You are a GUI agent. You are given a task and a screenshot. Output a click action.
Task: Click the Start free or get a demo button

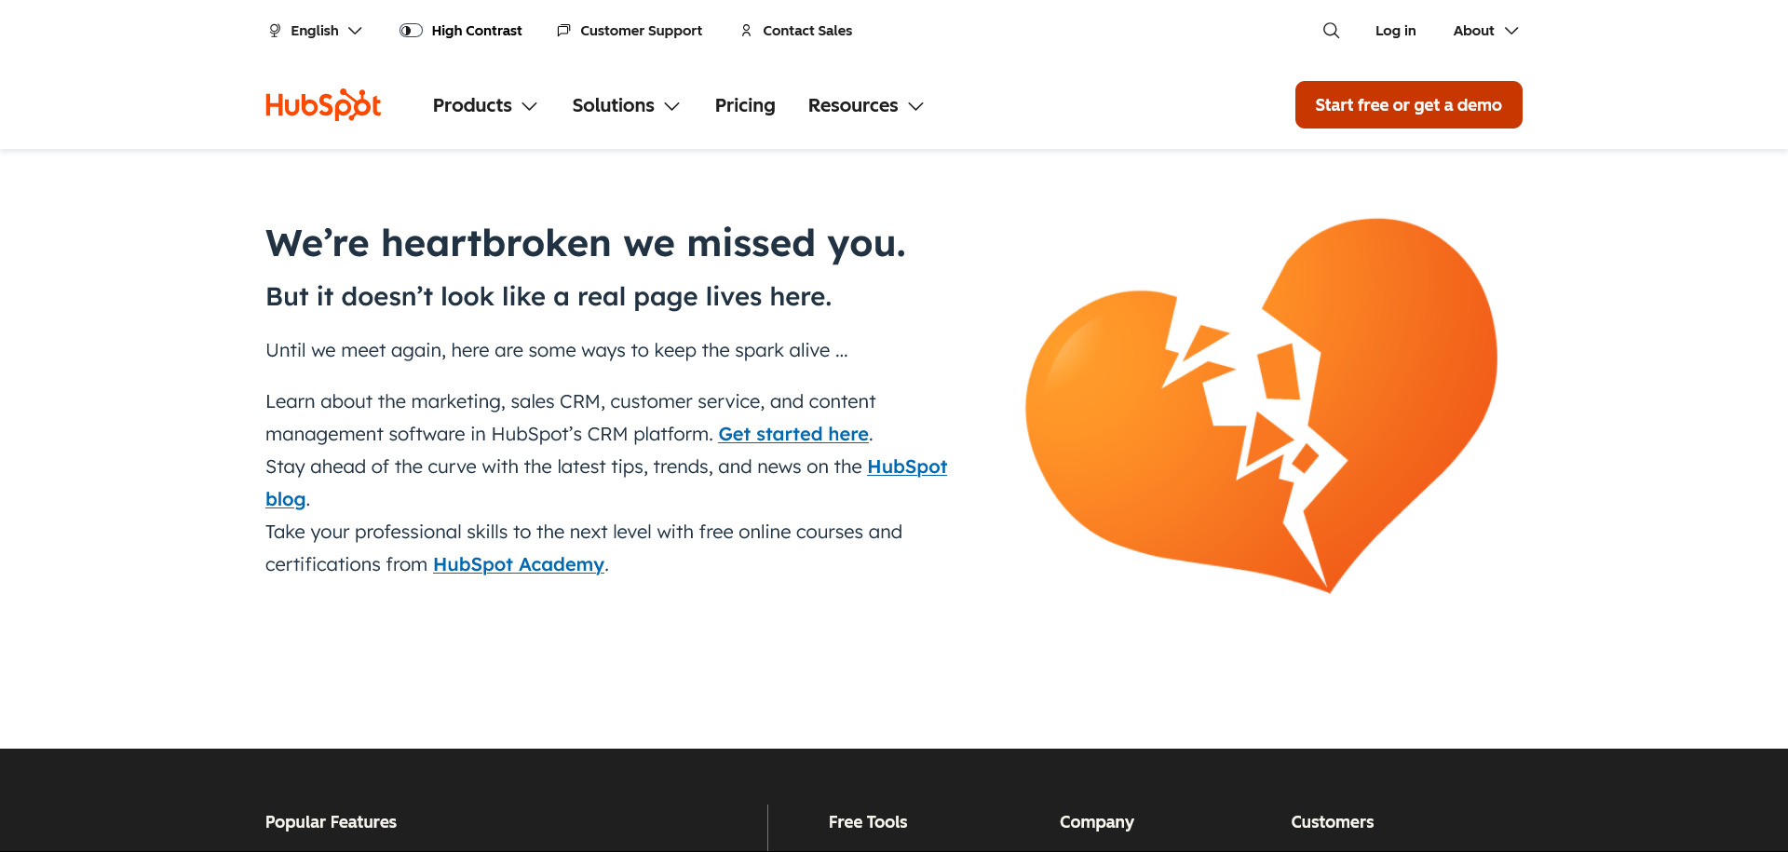pos(1408,104)
